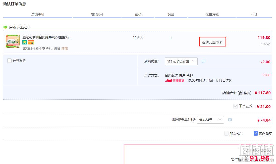The width and height of the screenshot is (276, 164).
Task: Uncheck the 匿名购买 checkbox
Action: pos(256,134)
